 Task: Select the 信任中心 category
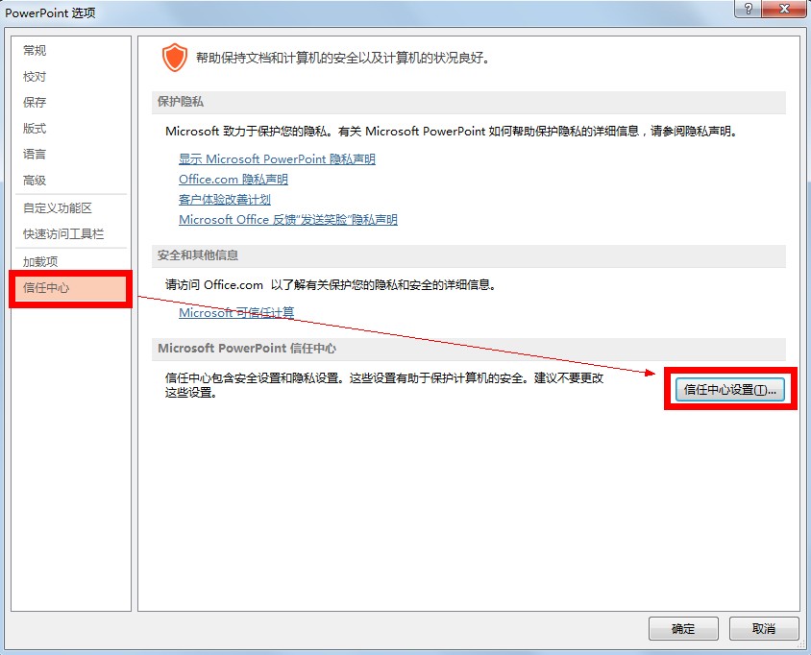71,288
